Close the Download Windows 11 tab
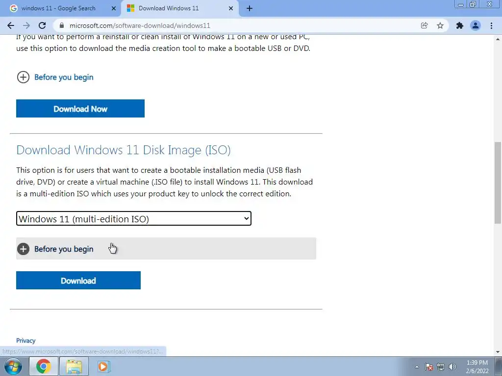The image size is (502, 376). (231, 9)
